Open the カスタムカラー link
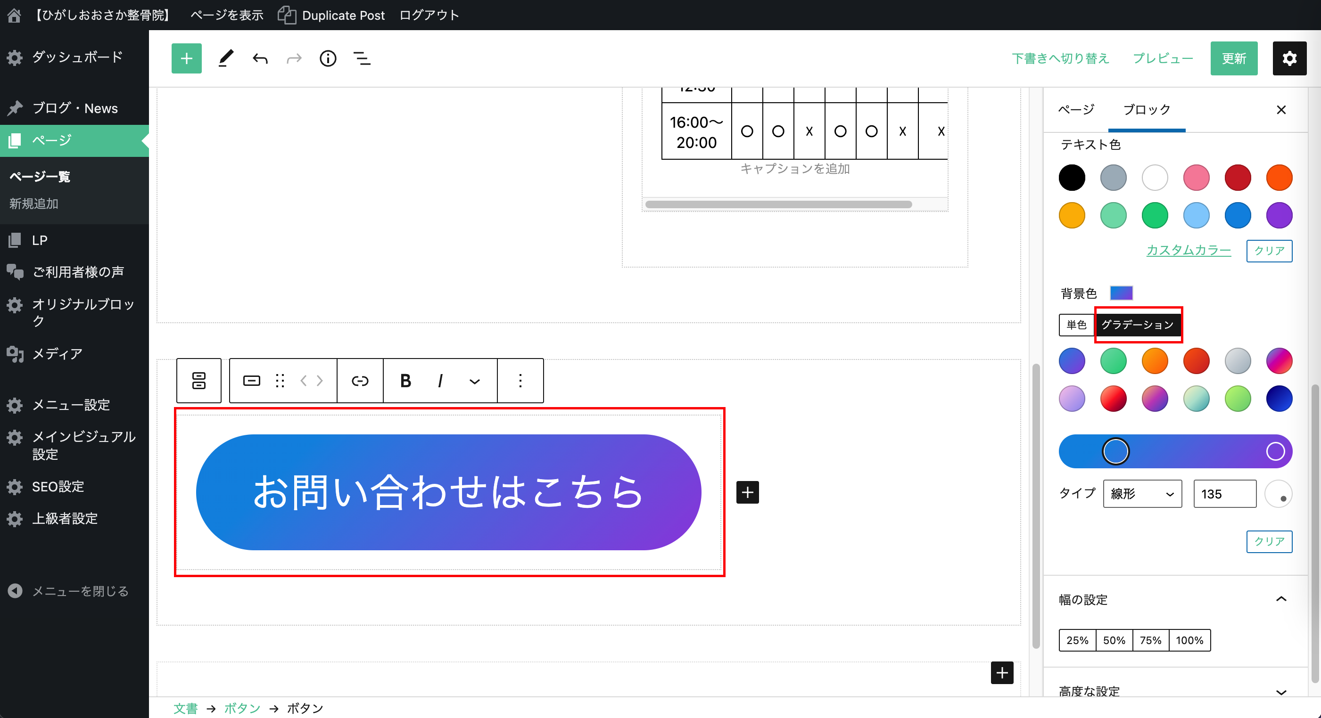Viewport: 1321px width, 718px height. tap(1188, 250)
